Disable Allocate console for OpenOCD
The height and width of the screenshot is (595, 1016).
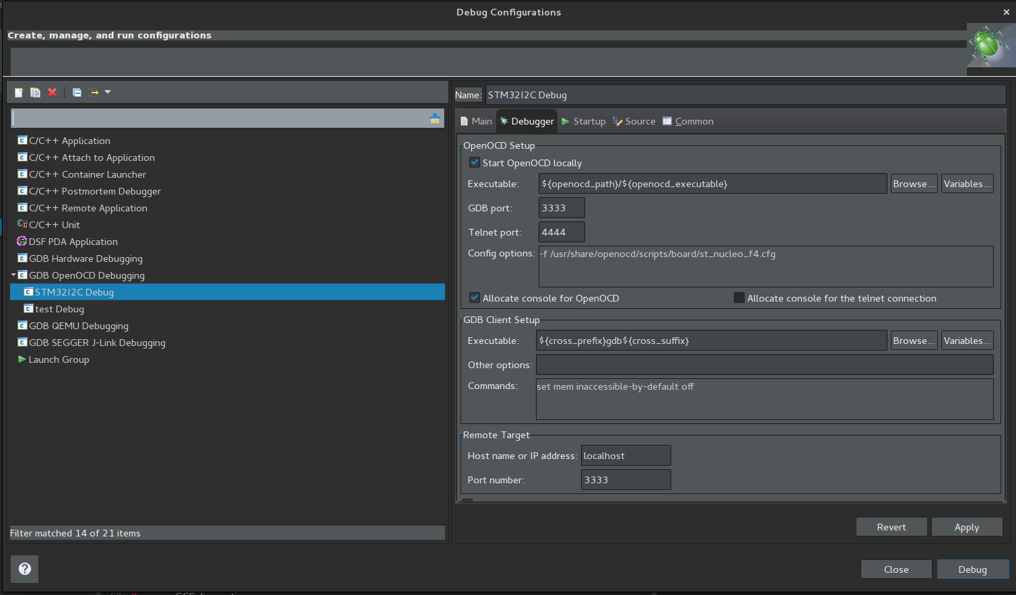pyautogui.click(x=475, y=298)
